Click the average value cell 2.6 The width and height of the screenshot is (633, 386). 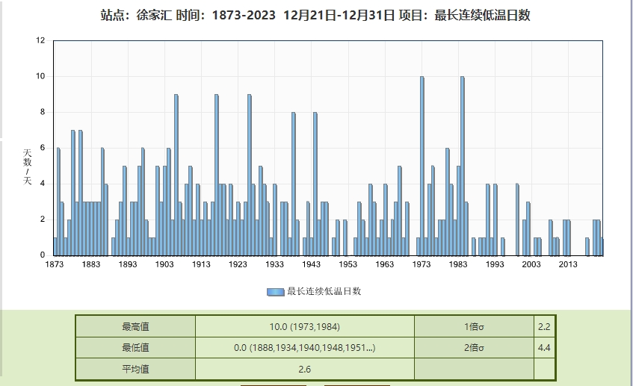click(x=304, y=369)
